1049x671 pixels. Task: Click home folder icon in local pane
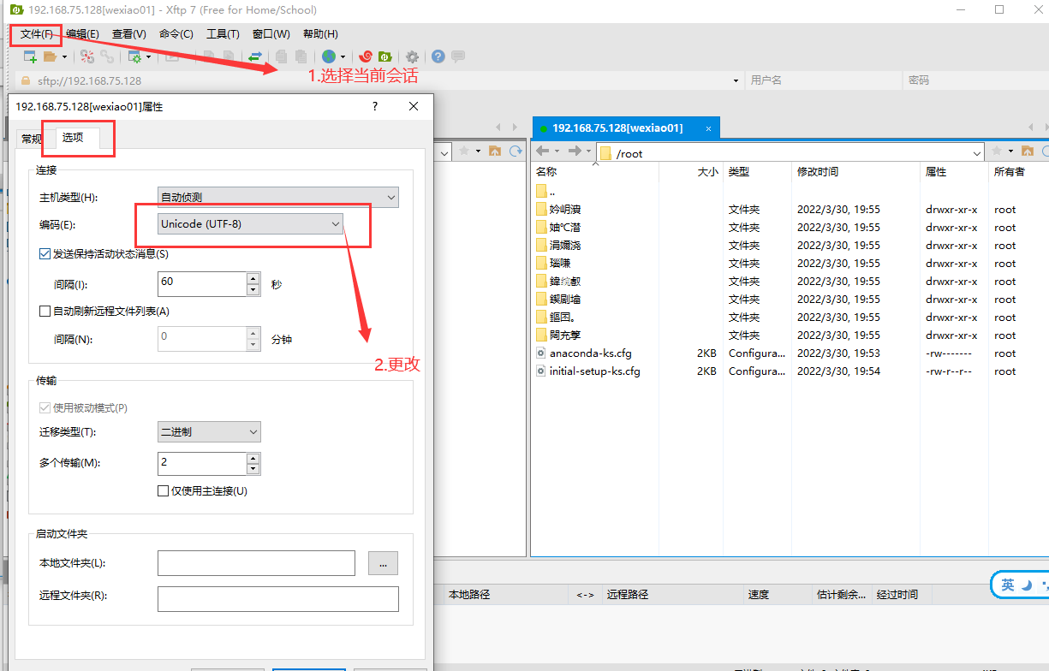point(494,151)
